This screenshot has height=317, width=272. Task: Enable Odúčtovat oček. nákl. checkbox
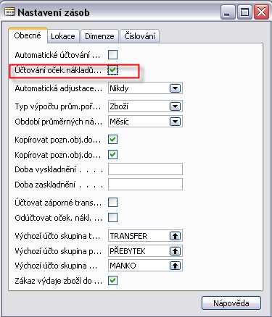pyautogui.click(x=112, y=218)
